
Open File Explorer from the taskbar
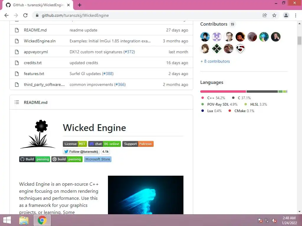click(x=24, y=220)
